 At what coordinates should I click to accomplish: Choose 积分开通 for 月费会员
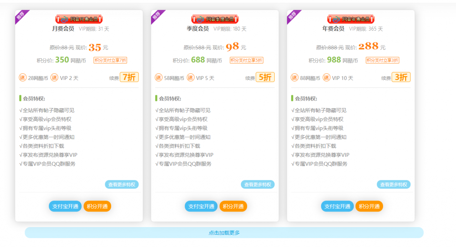pos(97,206)
